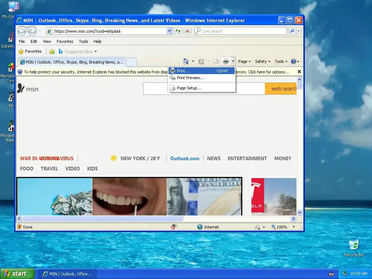Click the horizontal scrollbar right arrow
Screen dimensions: 372x279
pyautogui.click(x=293, y=218)
